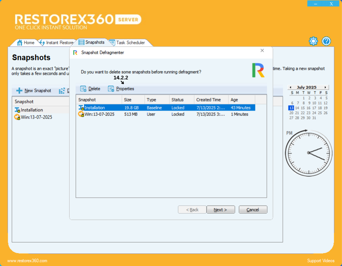
Task: Open the settings gear icon
Action: pos(313,41)
